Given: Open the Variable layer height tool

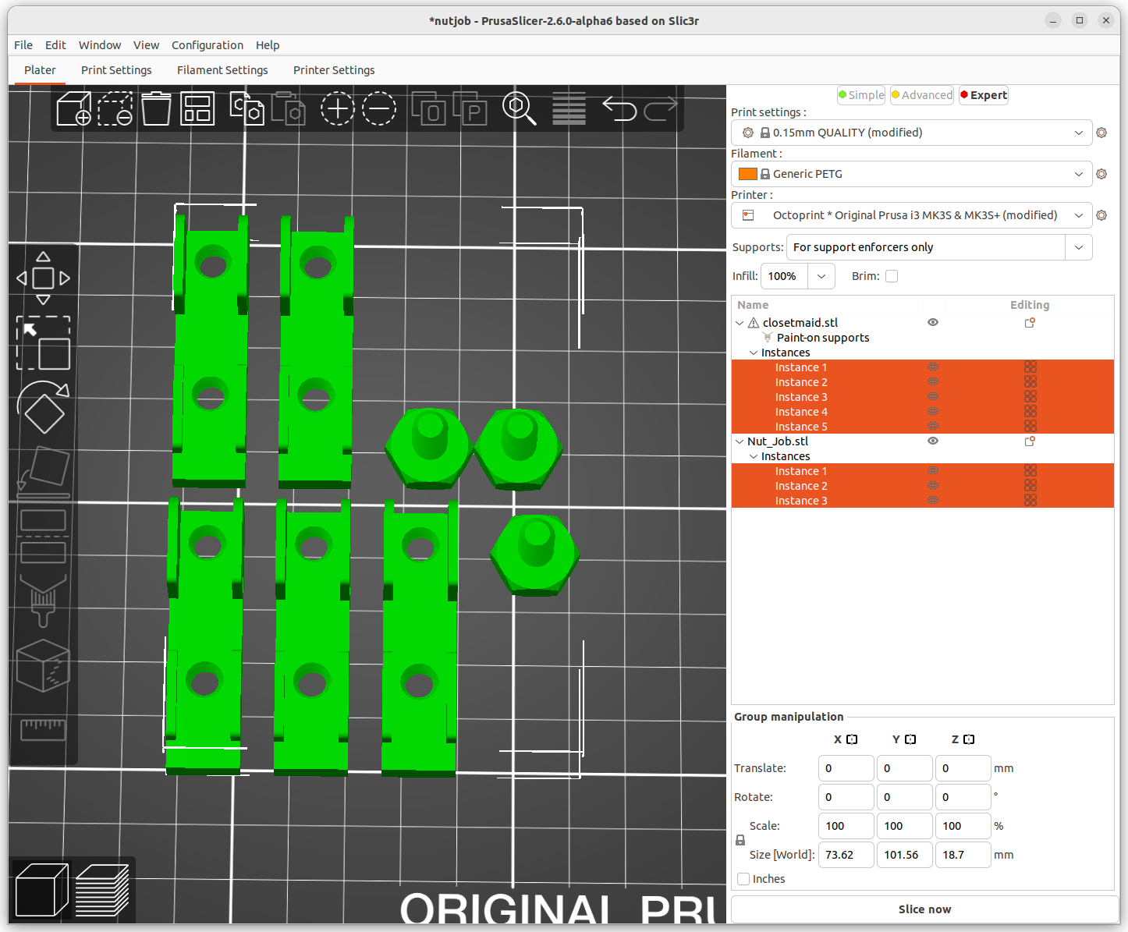Looking at the screenshot, I should click(569, 109).
